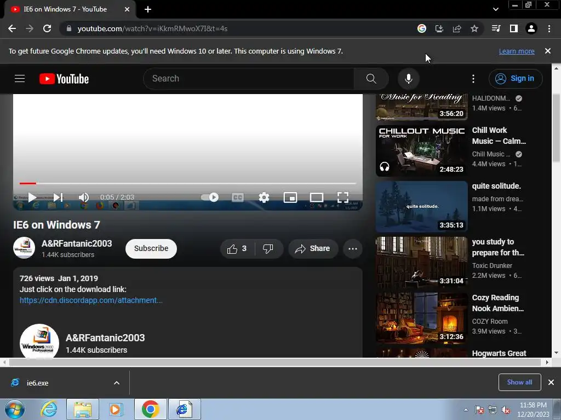Screen dimensions: 561x420
Task: Open a new browser tab
Action: pyautogui.click(x=148, y=9)
